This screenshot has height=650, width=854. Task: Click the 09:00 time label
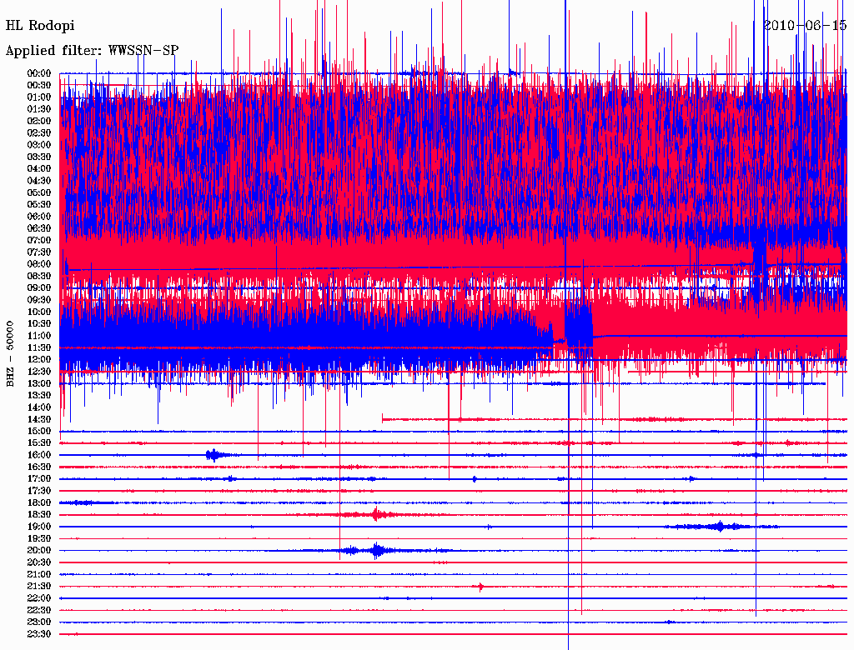pyautogui.click(x=39, y=288)
